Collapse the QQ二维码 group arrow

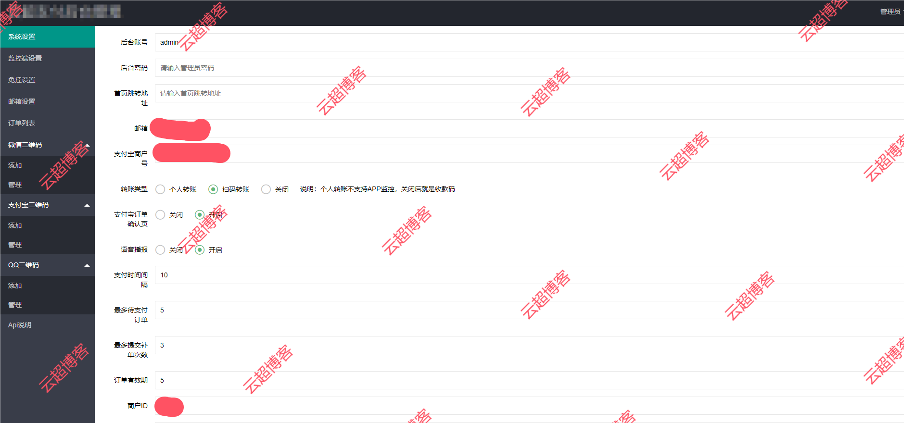click(87, 265)
